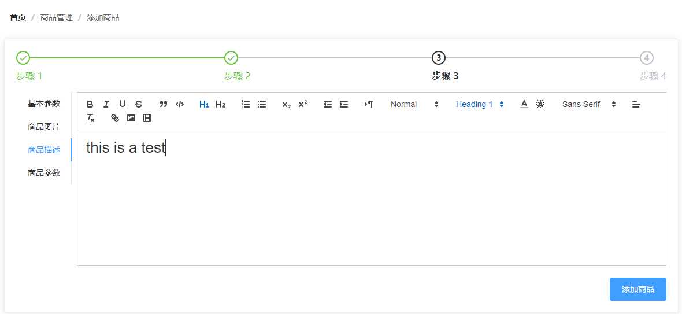Toggle italic formatting button
682x314 pixels.
coord(106,104)
